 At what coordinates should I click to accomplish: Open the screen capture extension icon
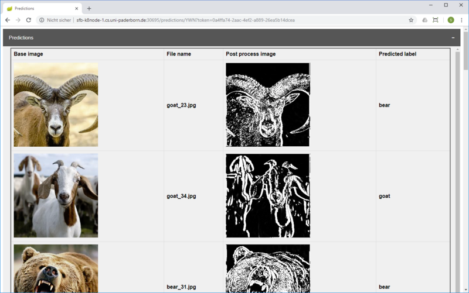[436, 20]
